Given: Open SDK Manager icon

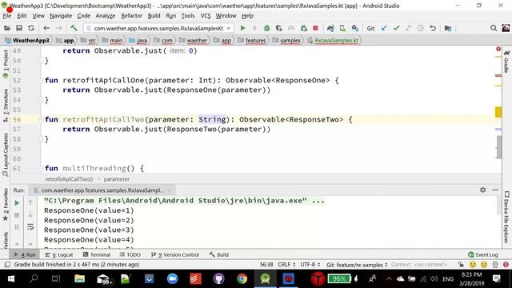Looking at the screenshot, I should click(x=354, y=29).
